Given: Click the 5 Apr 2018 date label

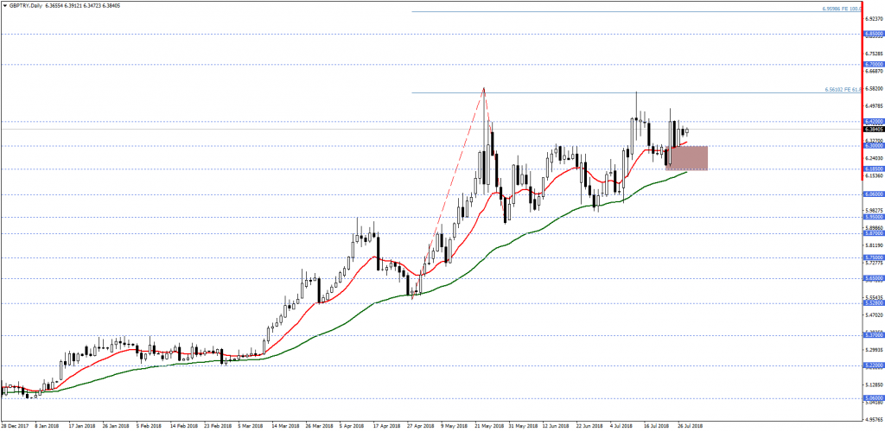Looking at the screenshot, I should tap(353, 426).
